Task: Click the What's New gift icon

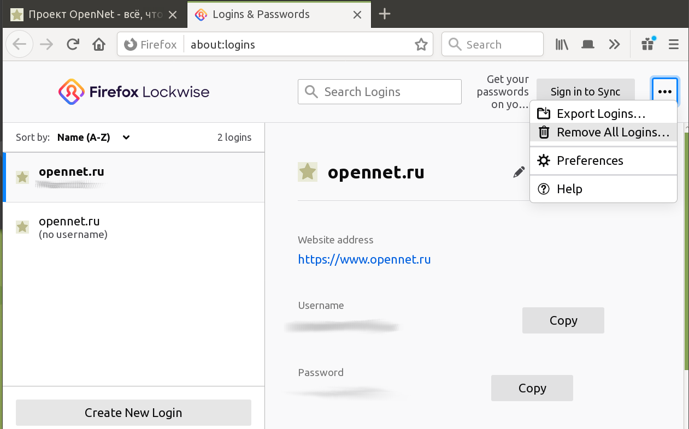Action: click(648, 44)
